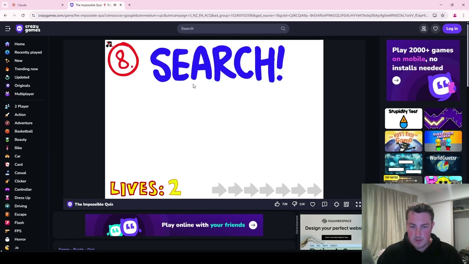
Task: View site information icon in address bar
Action: point(33,15)
